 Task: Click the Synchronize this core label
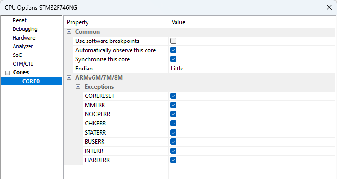pyautogui.click(x=103, y=59)
